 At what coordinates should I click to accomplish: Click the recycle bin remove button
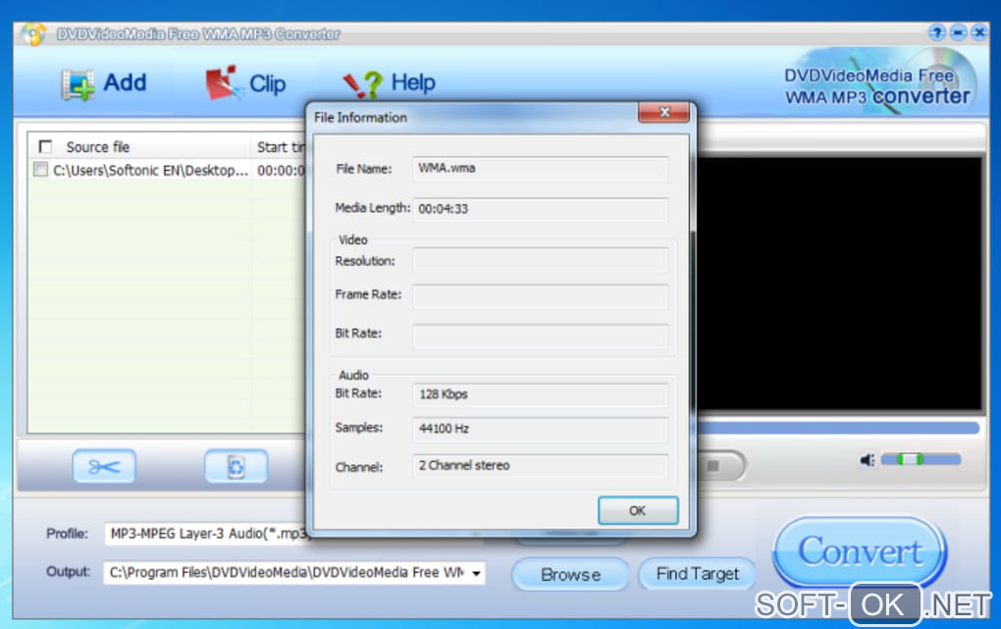(236, 466)
